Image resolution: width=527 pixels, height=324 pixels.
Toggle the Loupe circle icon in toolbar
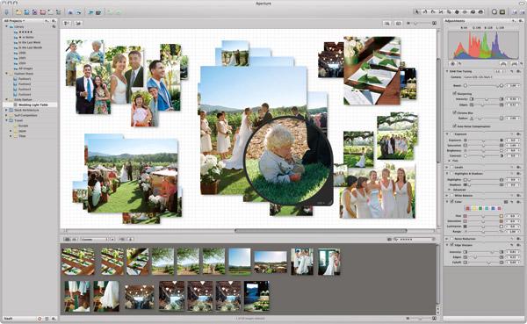[495, 12]
